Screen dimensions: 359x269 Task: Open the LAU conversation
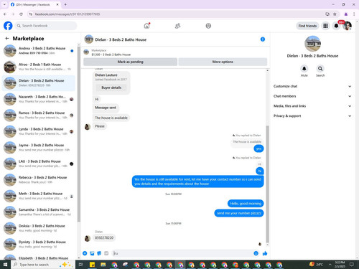(39, 164)
